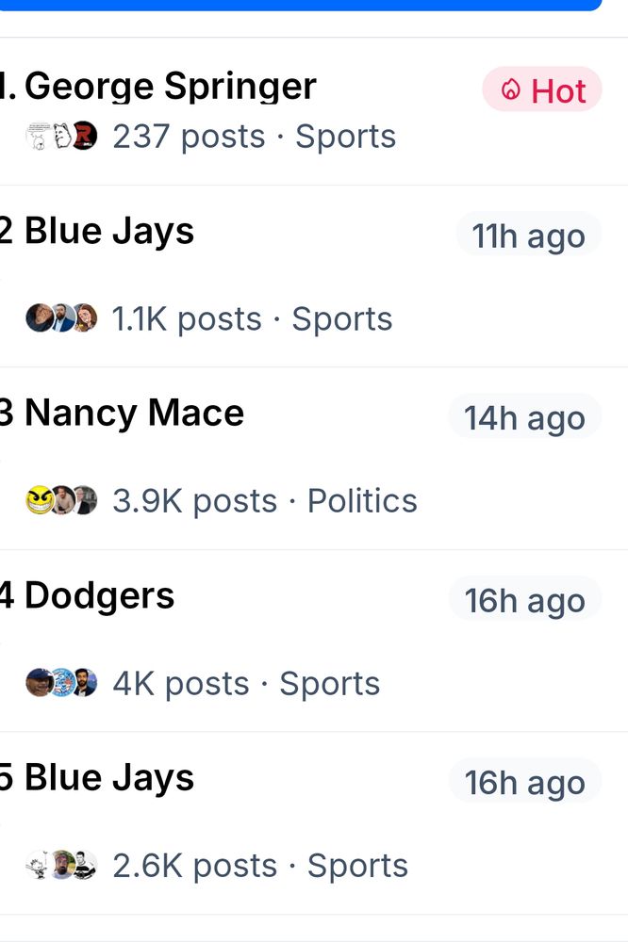Image resolution: width=628 pixels, height=942 pixels.
Task: Open the Sports label next to 1.1K posts
Action: (x=341, y=317)
